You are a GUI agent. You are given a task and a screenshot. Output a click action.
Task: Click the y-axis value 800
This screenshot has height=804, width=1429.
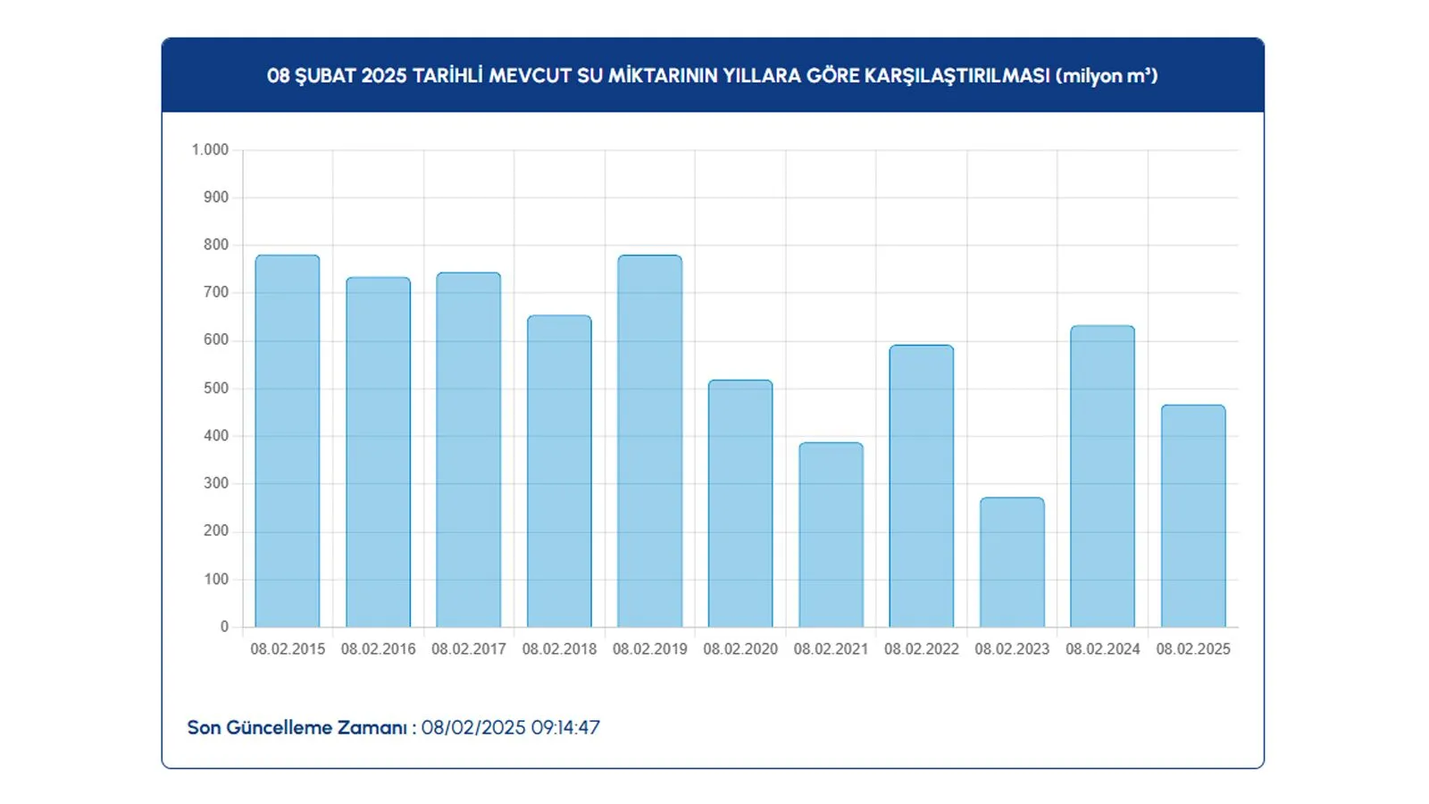[216, 245]
